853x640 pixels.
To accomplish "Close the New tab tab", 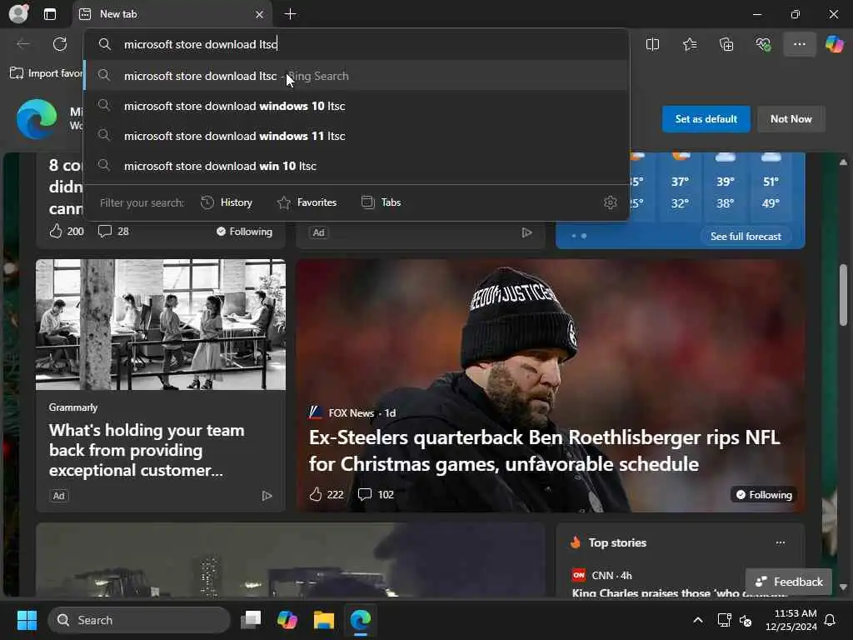I will pos(260,15).
